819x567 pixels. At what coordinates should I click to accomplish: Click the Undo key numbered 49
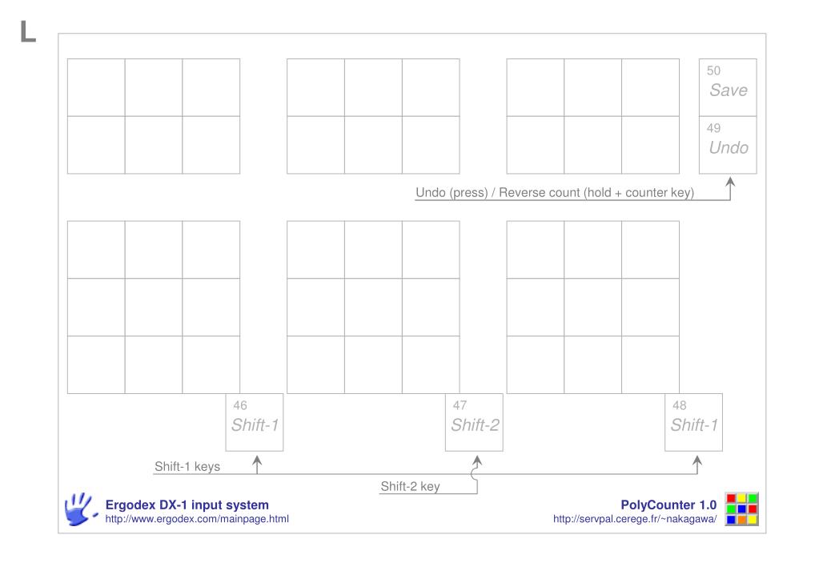[728, 145]
